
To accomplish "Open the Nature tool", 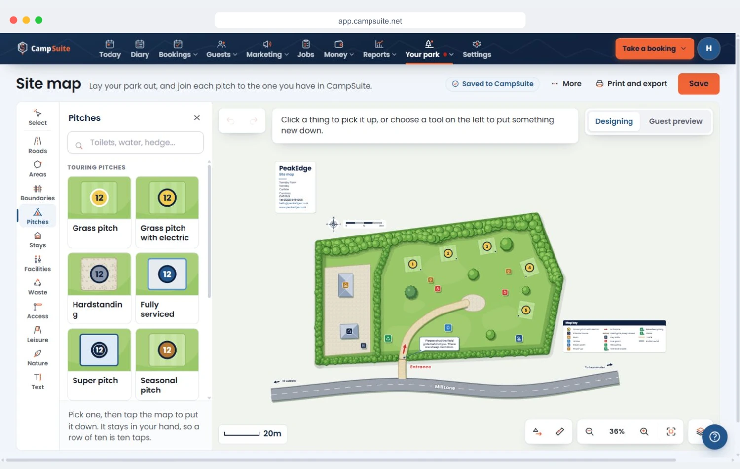I will 37,358.
